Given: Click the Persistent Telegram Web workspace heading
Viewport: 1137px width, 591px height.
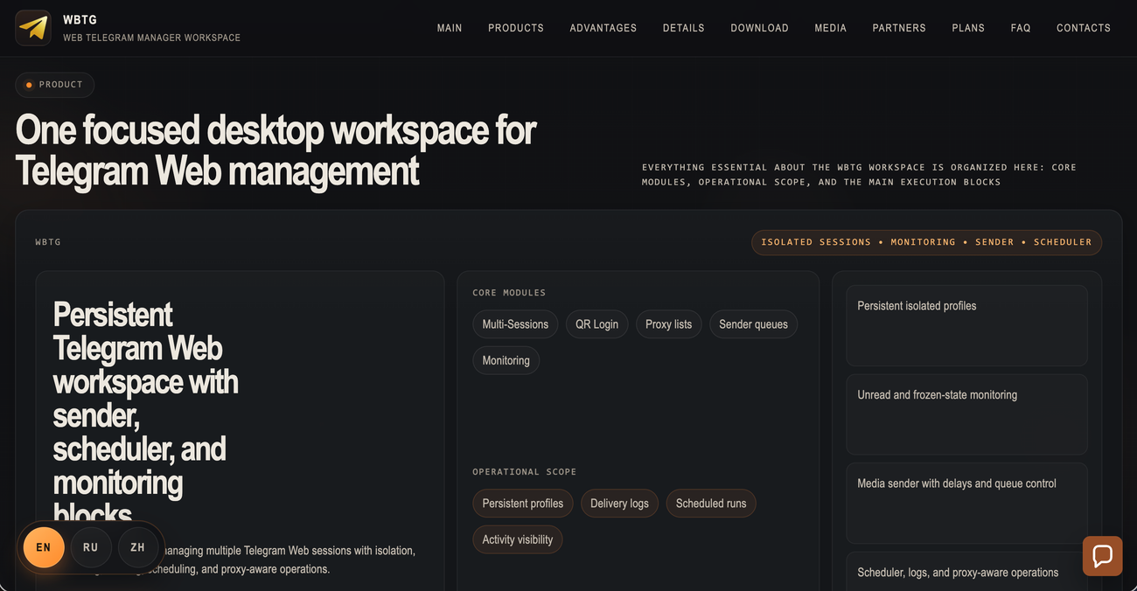Looking at the screenshot, I should pyautogui.click(x=146, y=414).
